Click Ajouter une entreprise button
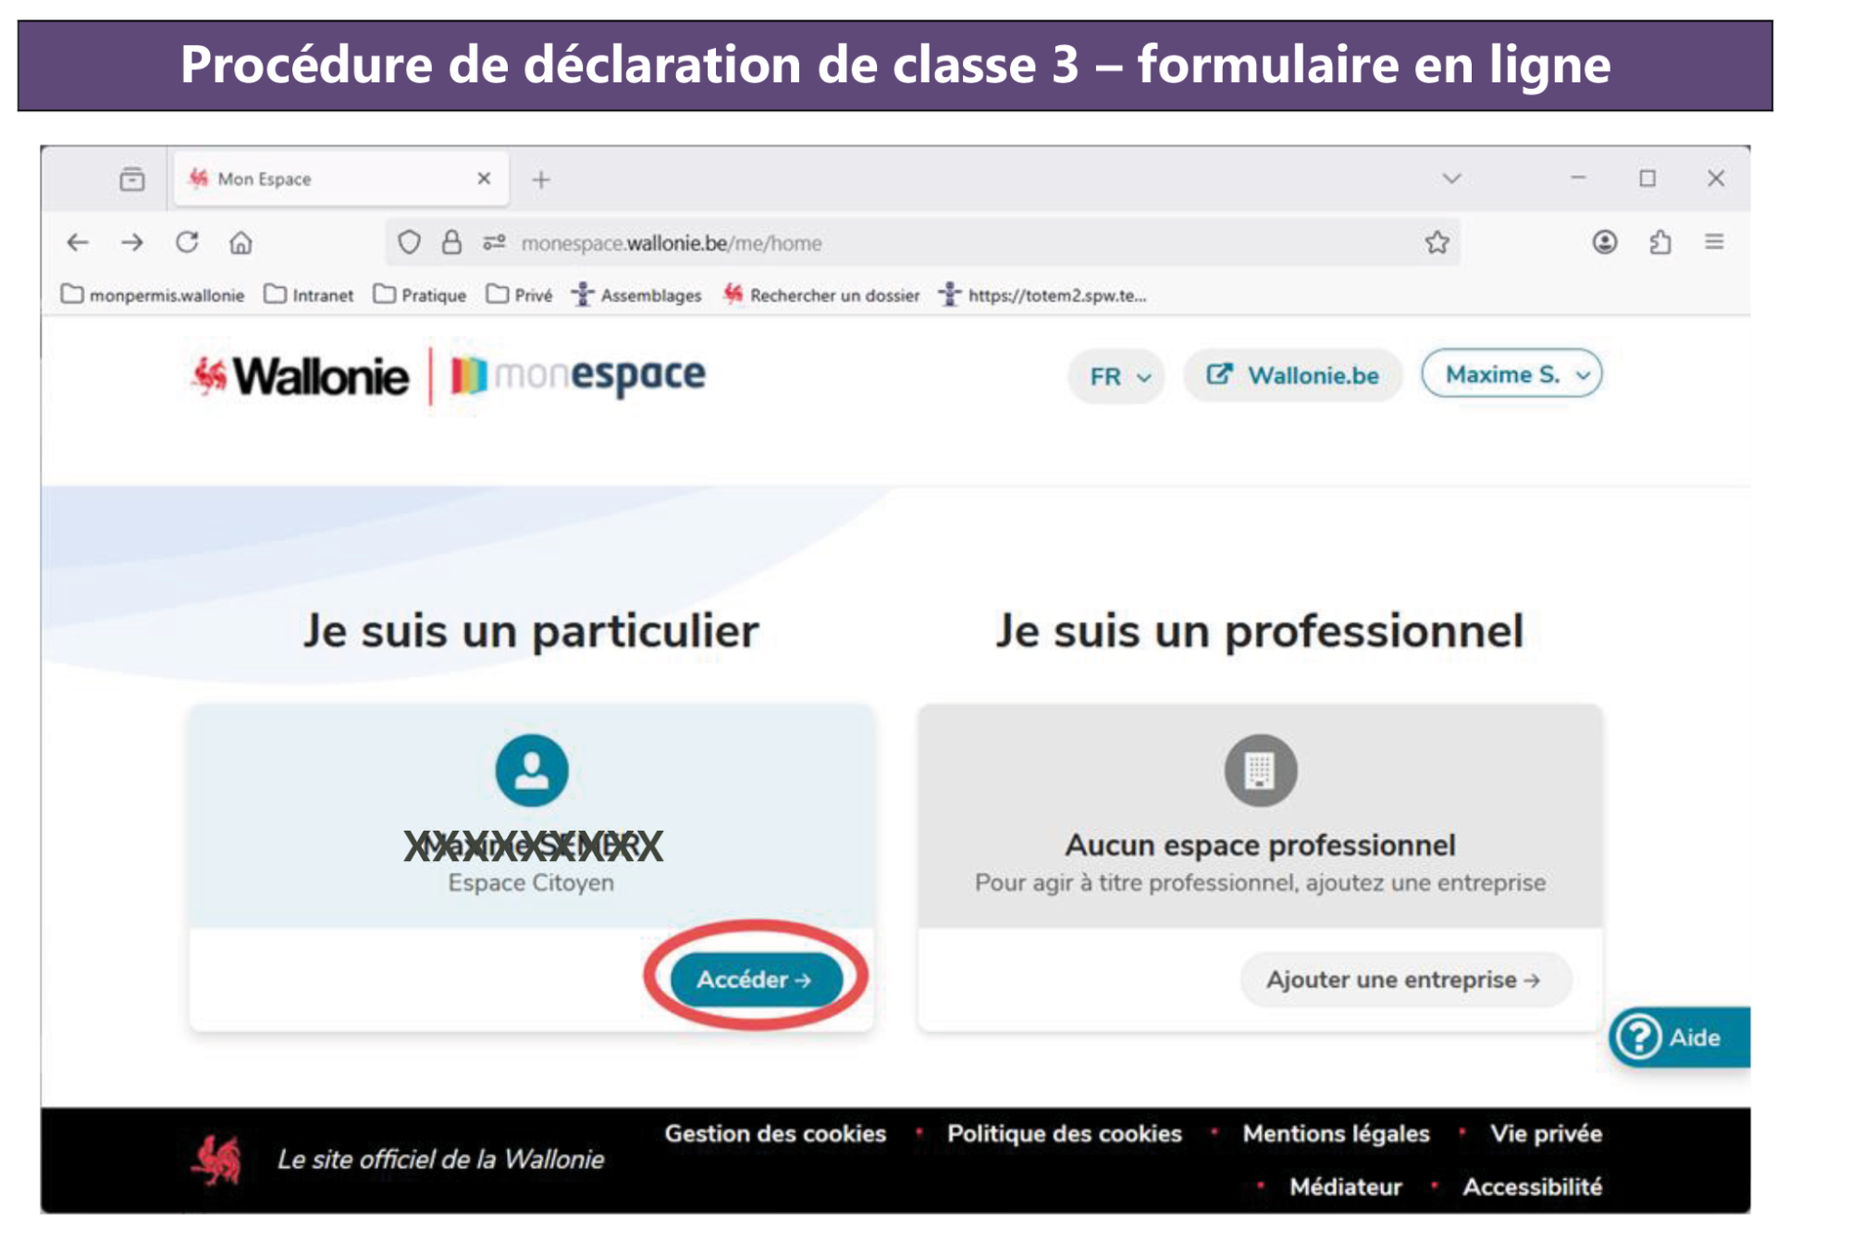This screenshot has height=1245, width=1850. coord(1403,980)
